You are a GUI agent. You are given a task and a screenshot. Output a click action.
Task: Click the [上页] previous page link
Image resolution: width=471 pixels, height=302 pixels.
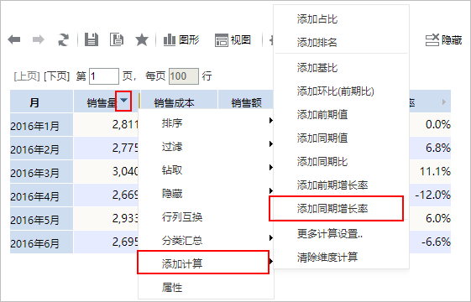(27, 76)
